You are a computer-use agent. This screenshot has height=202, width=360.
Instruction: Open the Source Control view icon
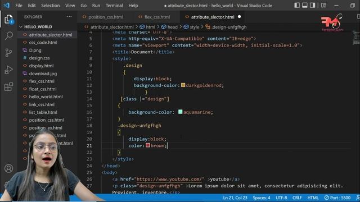(x=9, y=53)
